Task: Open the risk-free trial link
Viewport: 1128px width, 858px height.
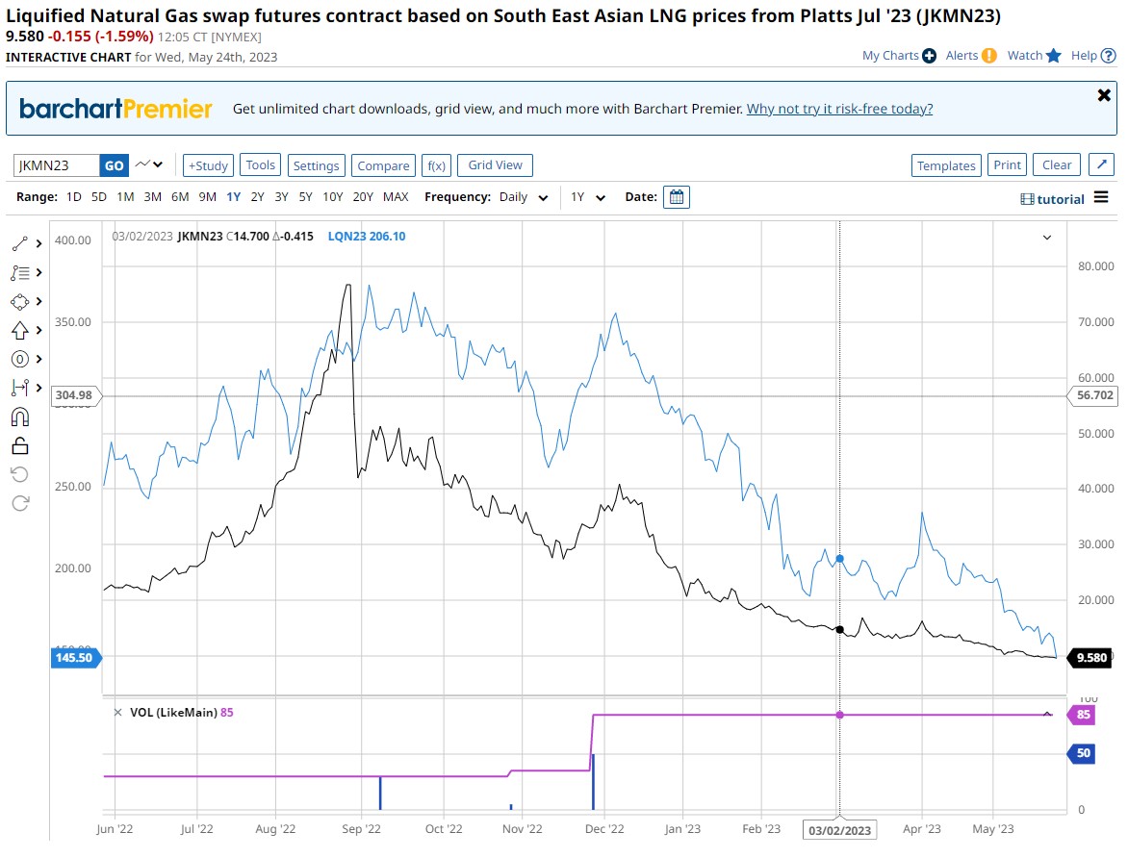Action: click(x=839, y=109)
